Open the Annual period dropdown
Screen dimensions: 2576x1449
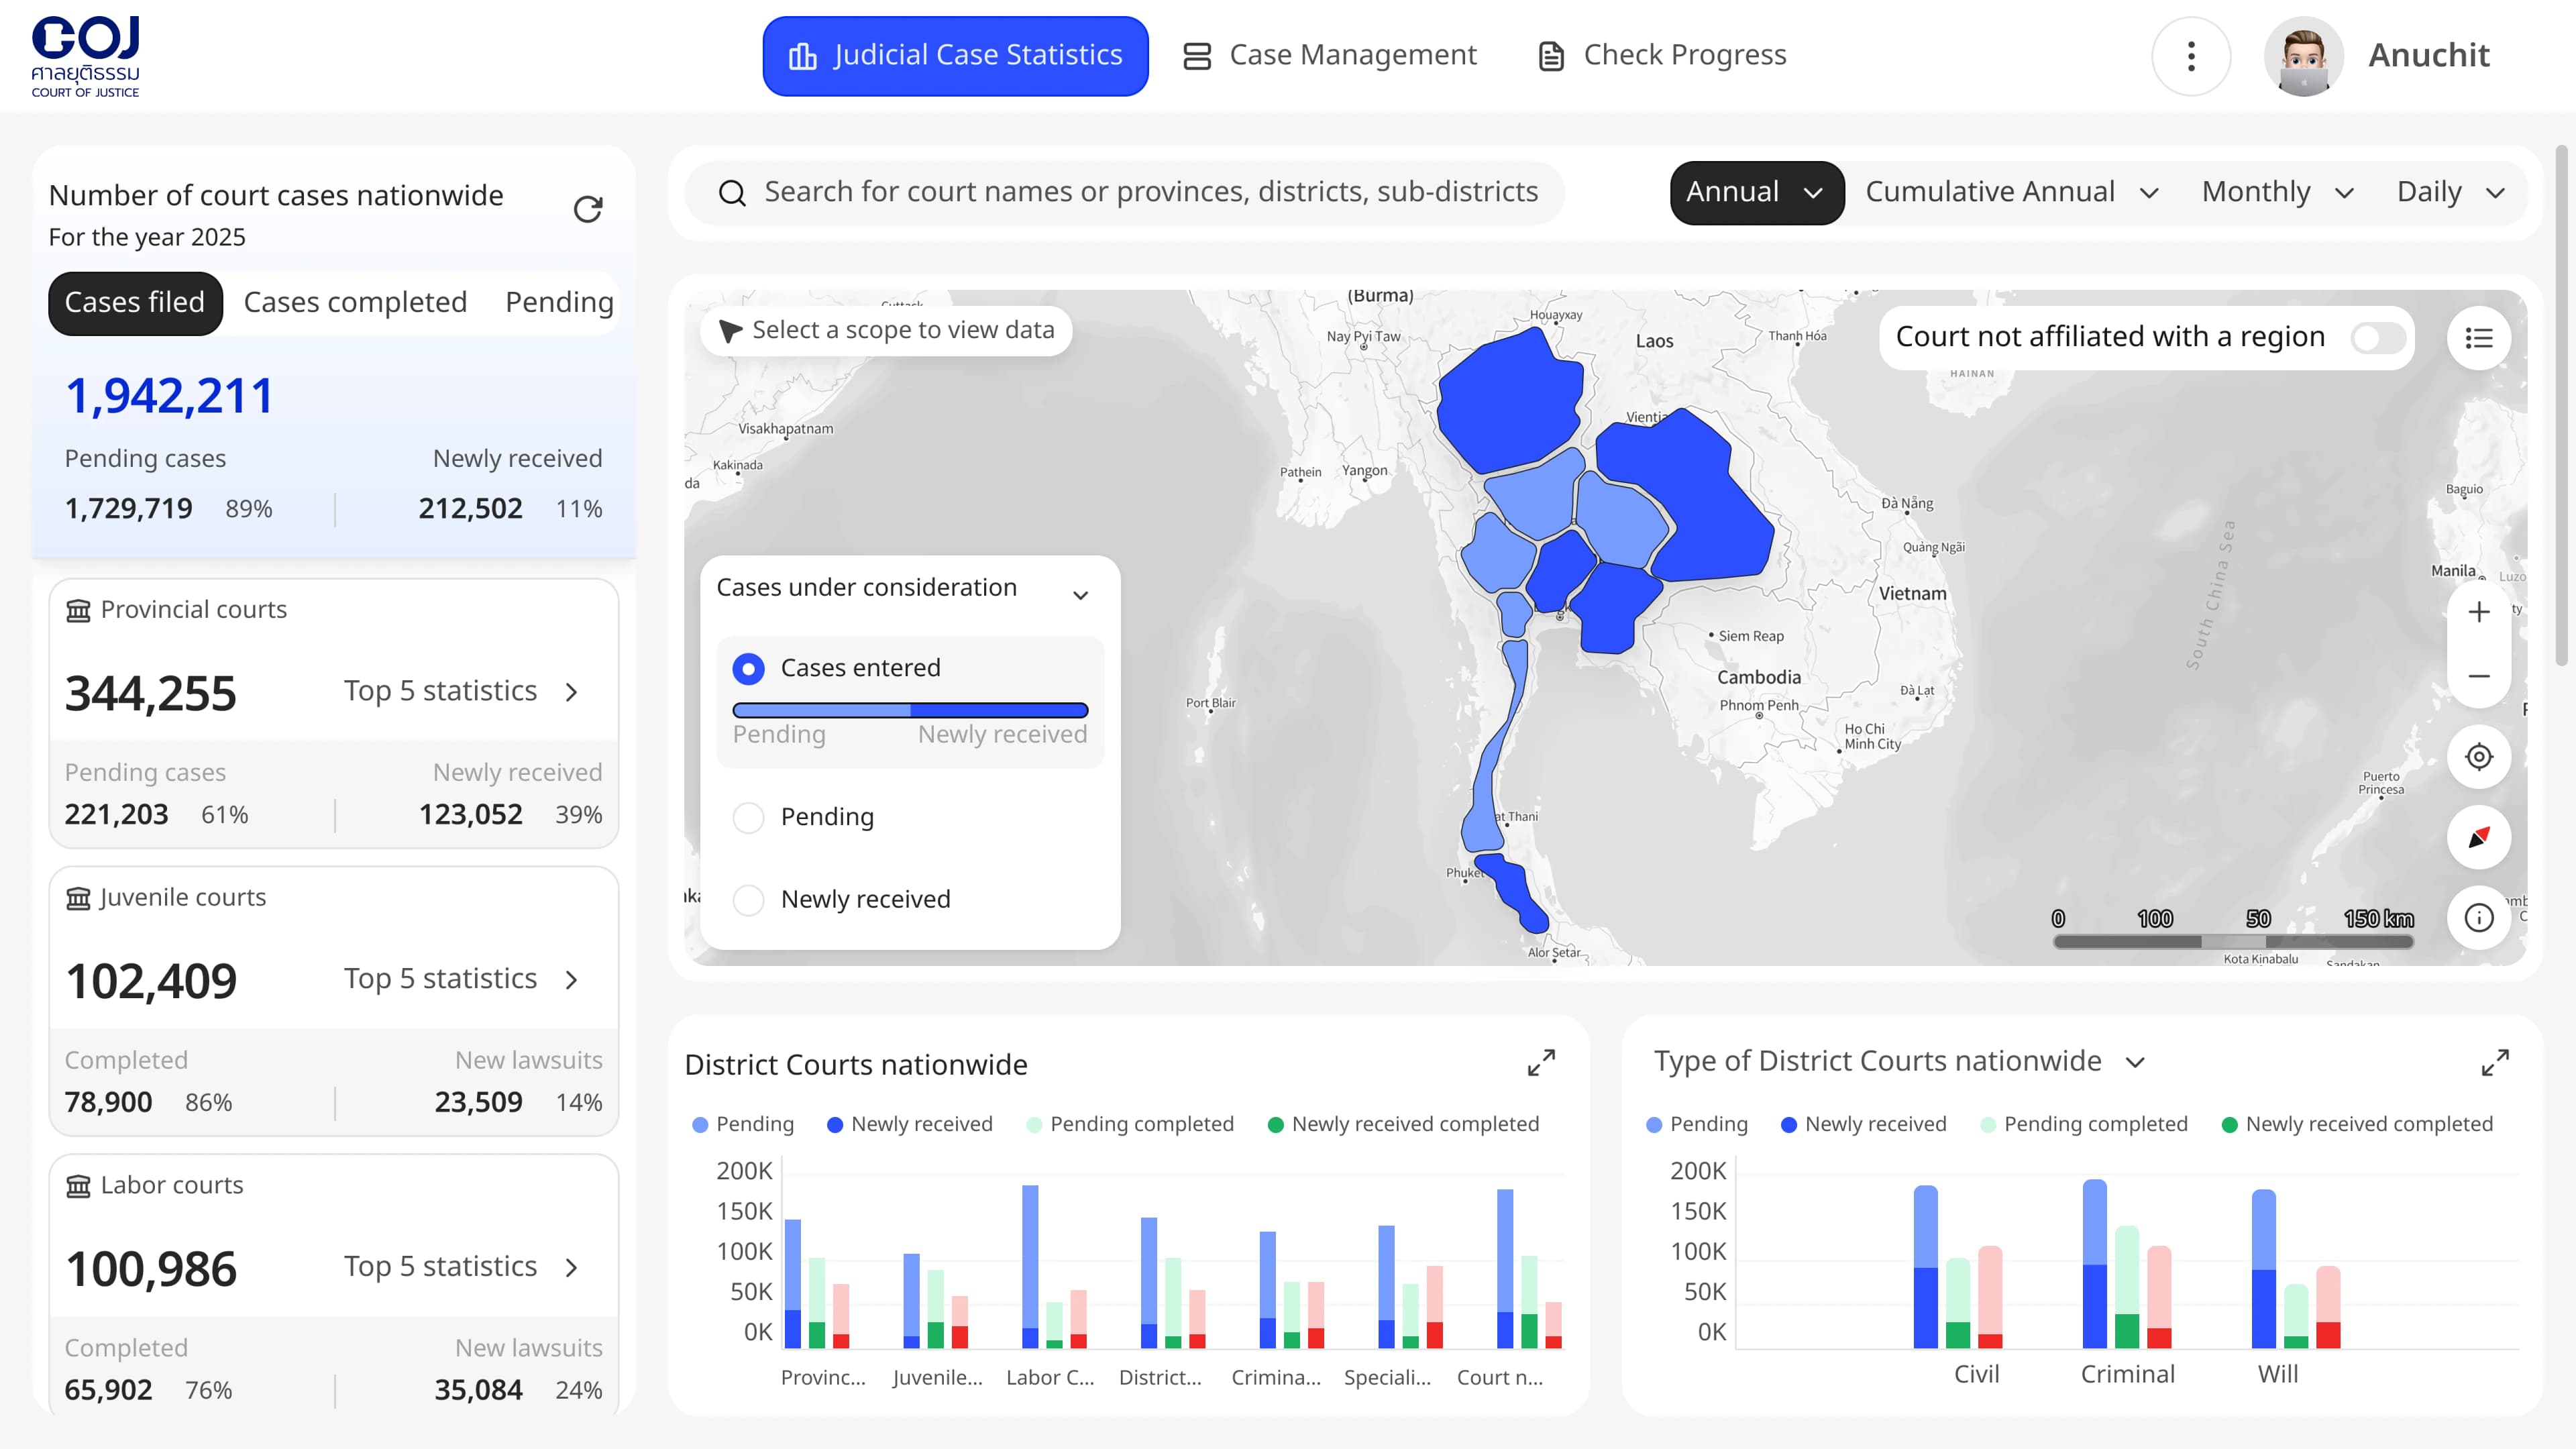1757,193
